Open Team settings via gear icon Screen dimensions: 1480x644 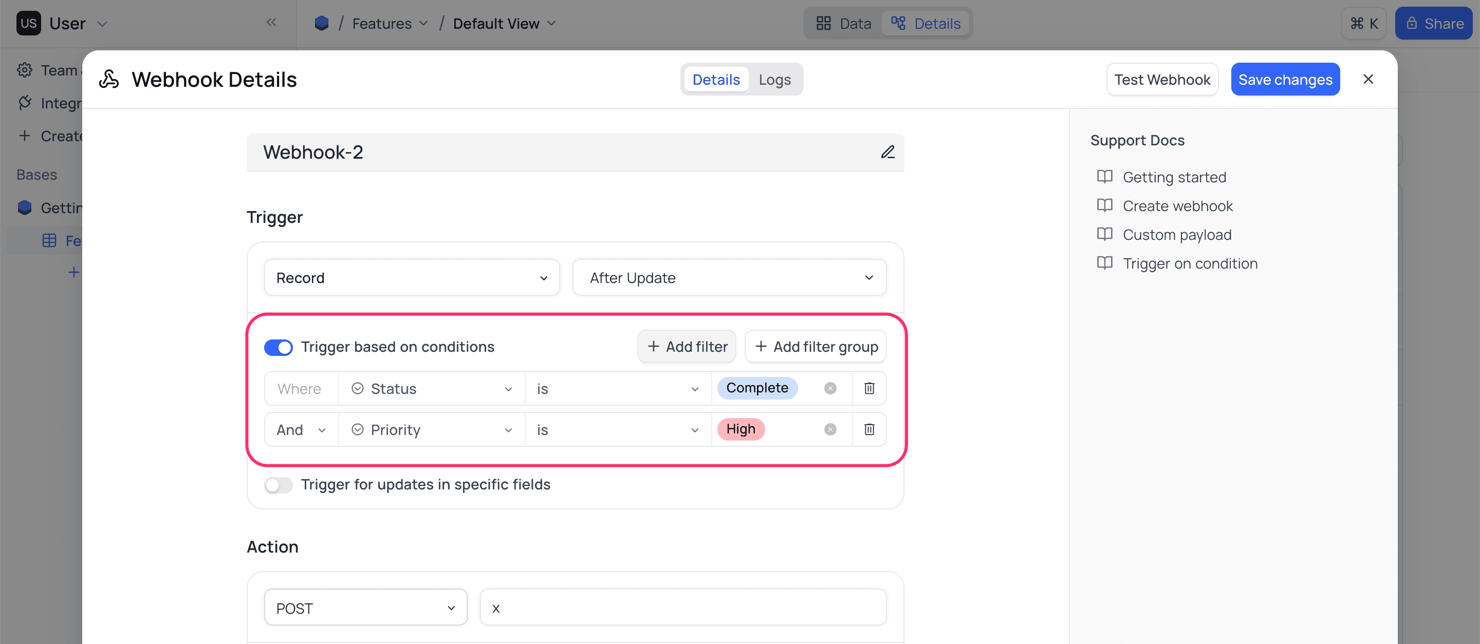point(25,69)
